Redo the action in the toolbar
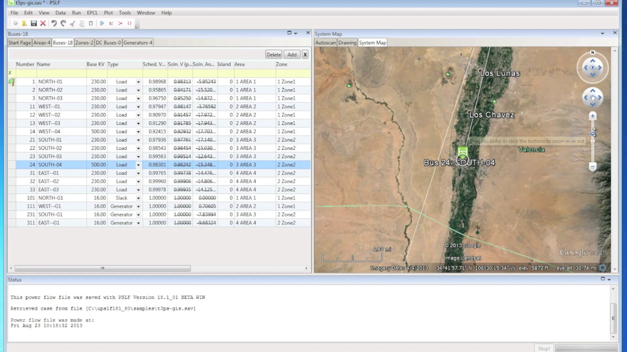The width and height of the screenshot is (627, 352). pos(63,23)
